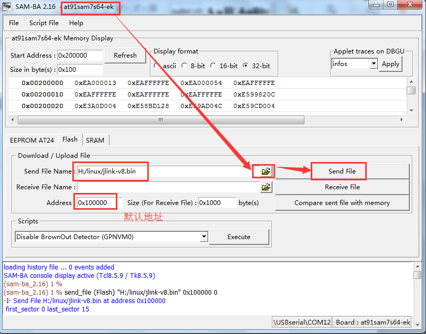The width and height of the screenshot is (426, 334).
Task: Expand the Applet traces infos dropdown
Action: (x=374, y=63)
